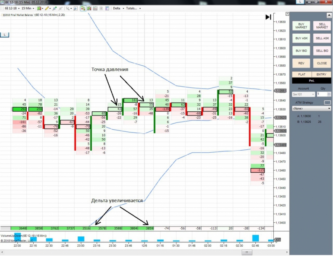Image resolution: width=333 pixels, height=256 pixels.
Task: Click the tallest volume bar at 22:00
Action: (17, 237)
